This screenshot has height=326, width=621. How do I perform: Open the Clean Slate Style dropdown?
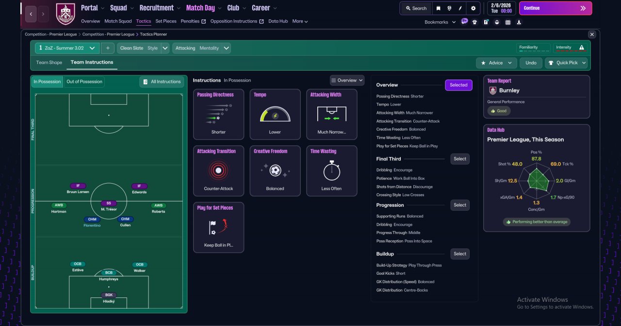click(x=143, y=48)
